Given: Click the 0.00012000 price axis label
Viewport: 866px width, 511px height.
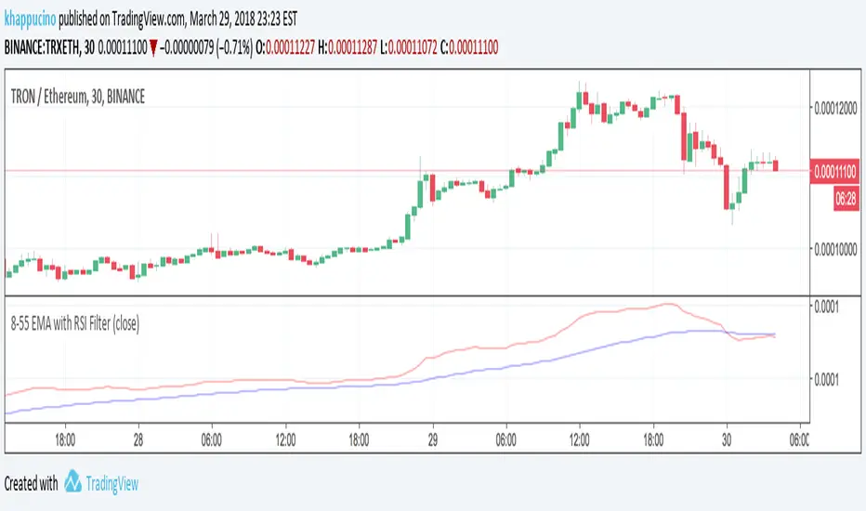Looking at the screenshot, I should [x=835, y=108].
